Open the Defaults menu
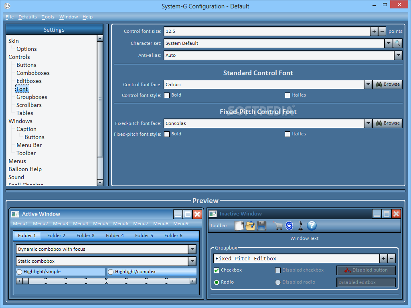The width and height of the screenshot is (411, 308). click(x=28, y=17)
